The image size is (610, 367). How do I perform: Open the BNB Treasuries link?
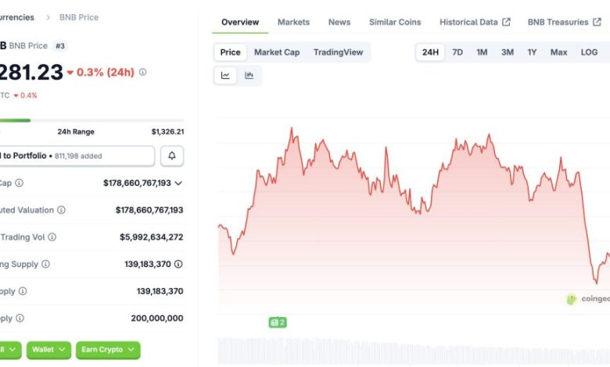pos(563,22)
